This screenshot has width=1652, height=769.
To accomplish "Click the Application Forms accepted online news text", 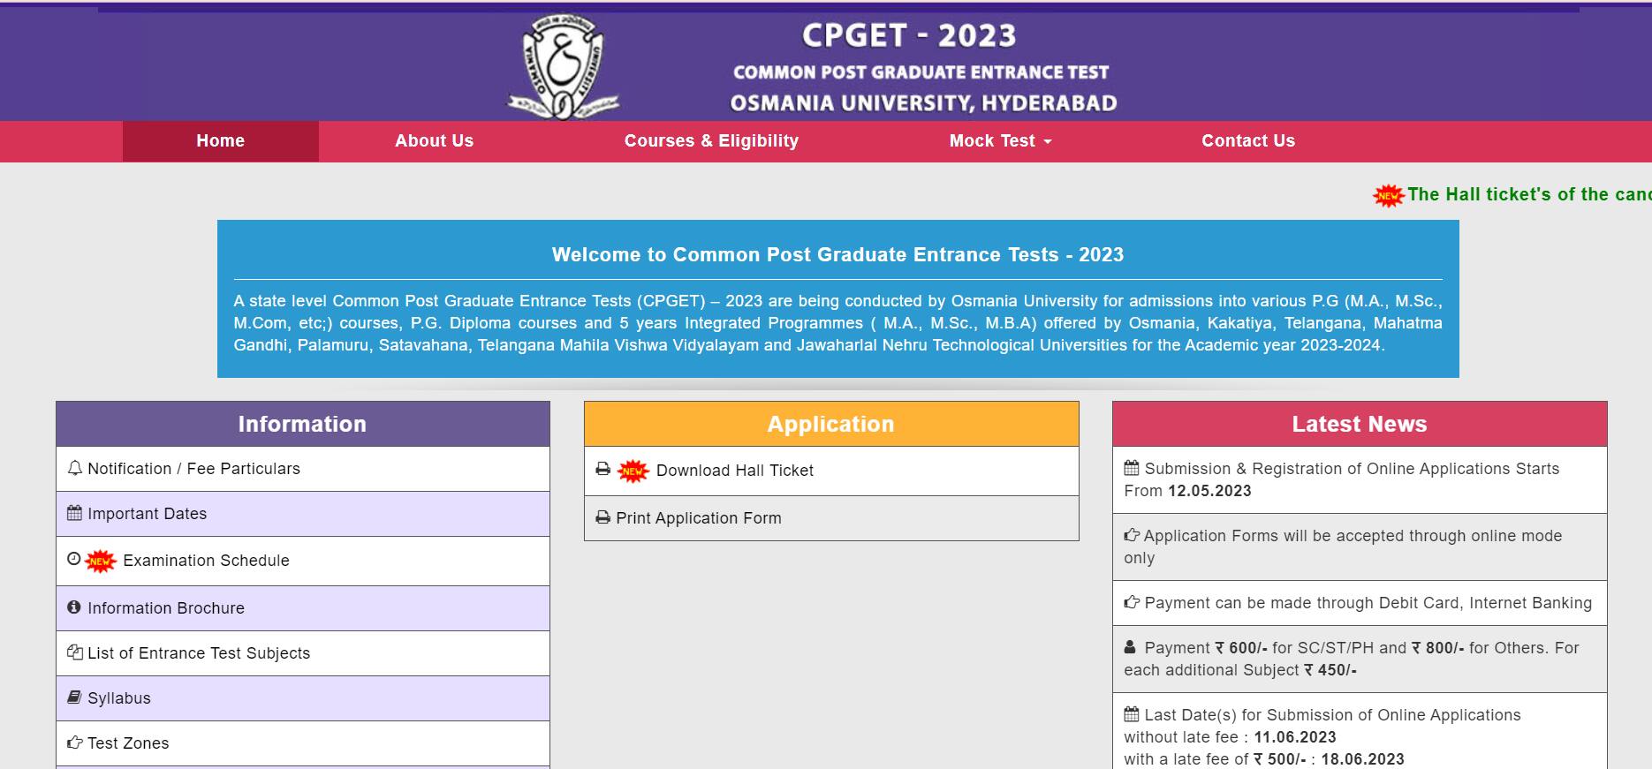I will [x=1343, y=547].
